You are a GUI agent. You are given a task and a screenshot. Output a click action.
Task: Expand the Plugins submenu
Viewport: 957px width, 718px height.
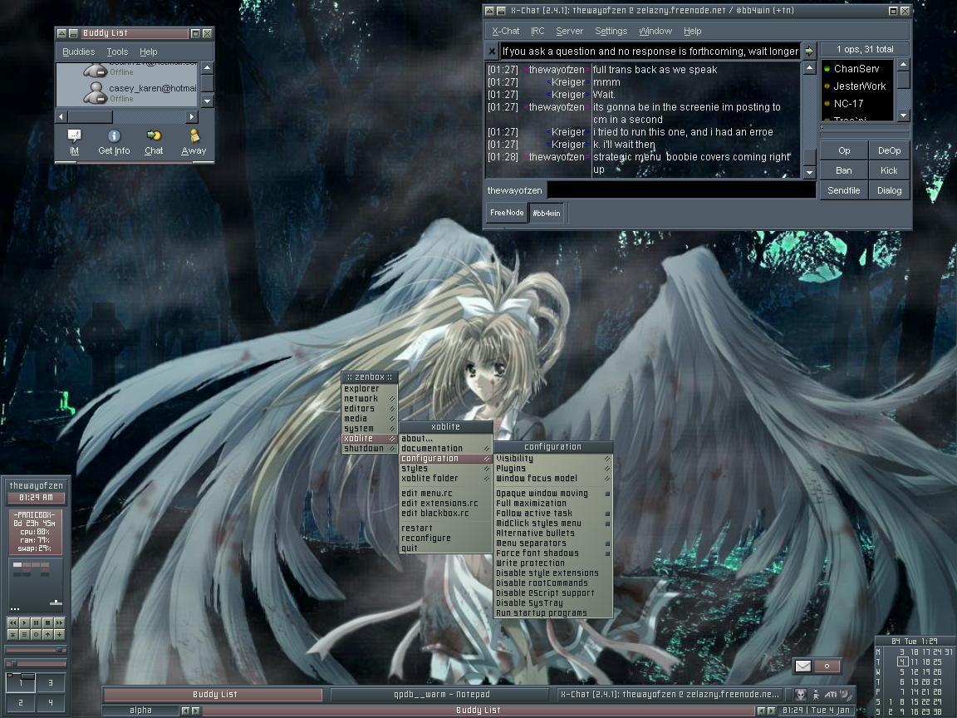553,469
